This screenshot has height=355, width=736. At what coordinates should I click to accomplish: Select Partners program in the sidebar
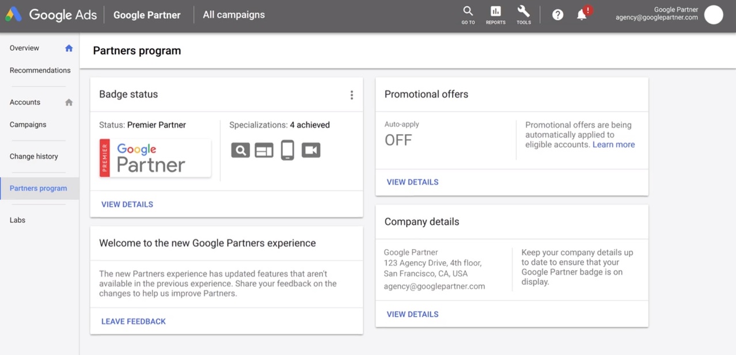click(x=39, y=188)
